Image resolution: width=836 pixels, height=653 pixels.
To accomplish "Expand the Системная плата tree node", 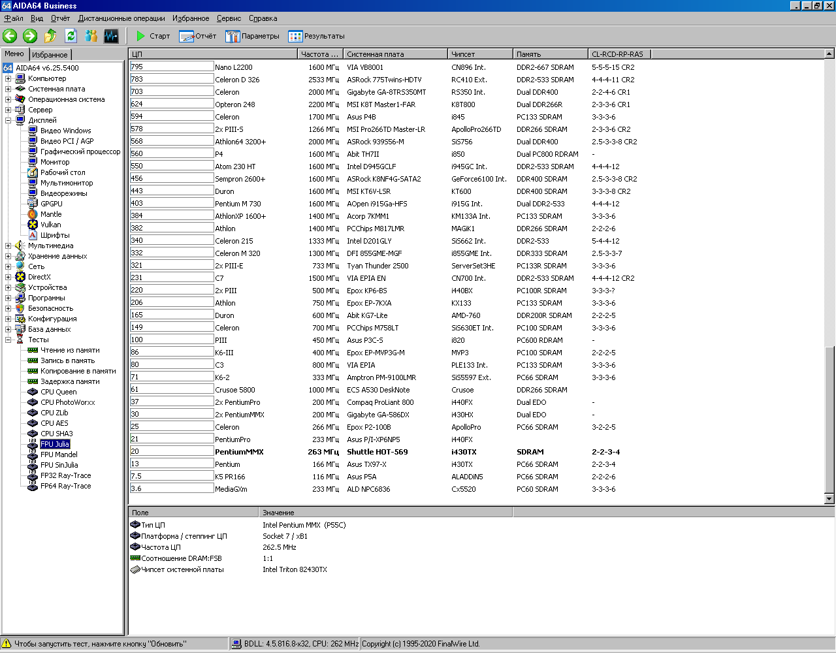I will pos(8,89).
